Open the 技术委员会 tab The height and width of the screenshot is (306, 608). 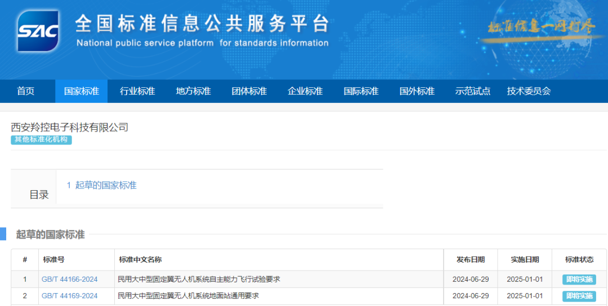point(529,91)
